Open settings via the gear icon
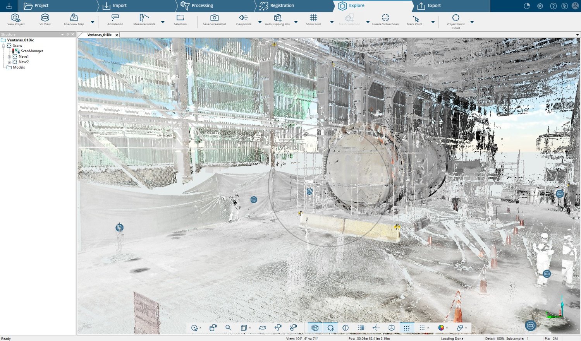 (x=540, y=6)
